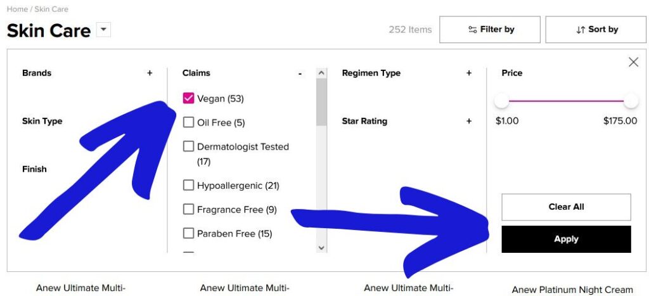Image resolution: width=649 pixels, height=296 pixels.
Task: Open the Skin Type filter section
Action: tap(42, 121)
